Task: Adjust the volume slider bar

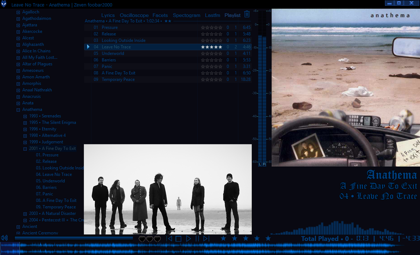Action: (x=74, y=238)
